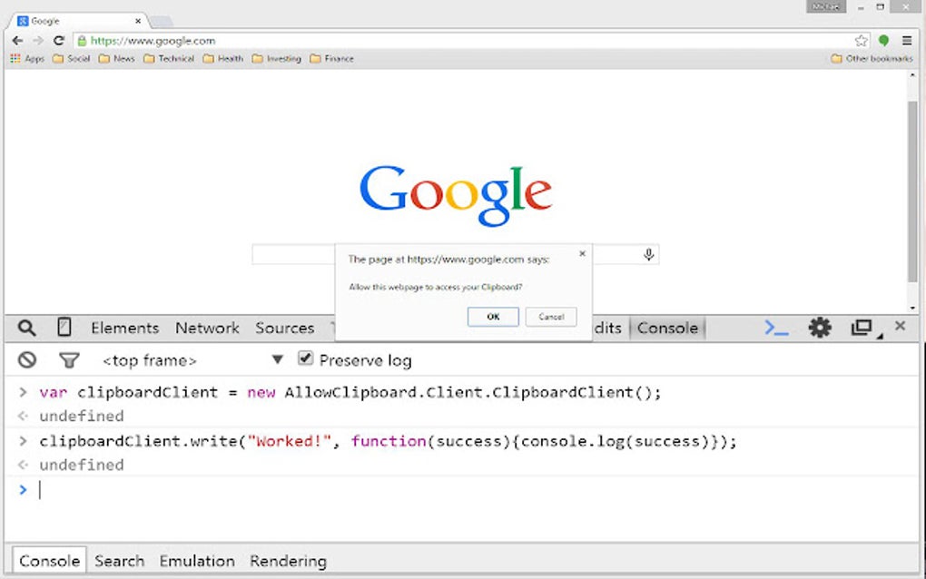Click the console input prompt
This screenshot has width=926, height=579.
point(41,489)
